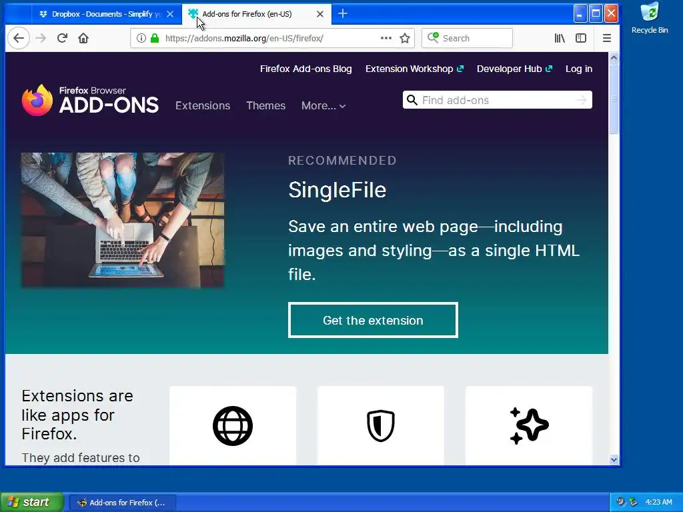The image size is (683, 512).
Task: Go back to the previous page
Action: click(x=18, y=38)
